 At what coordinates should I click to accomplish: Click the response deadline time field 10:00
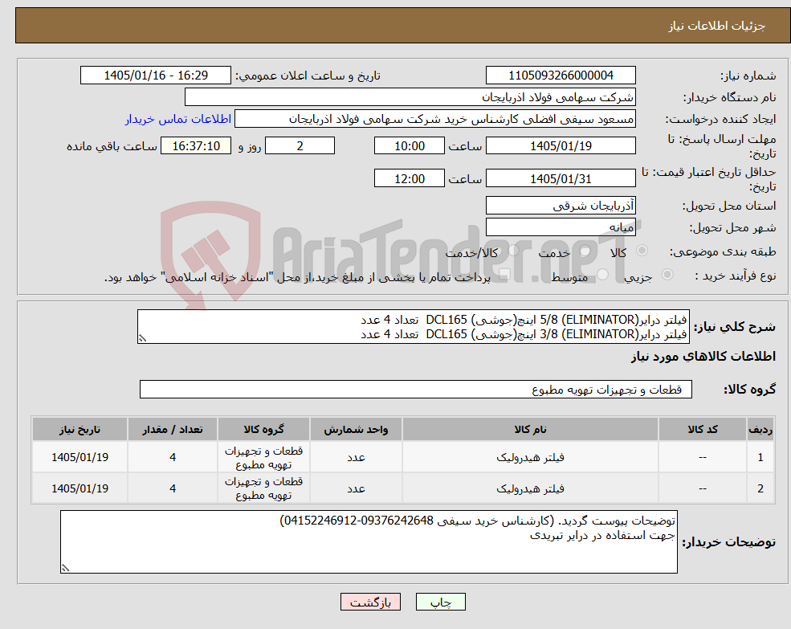409,146
